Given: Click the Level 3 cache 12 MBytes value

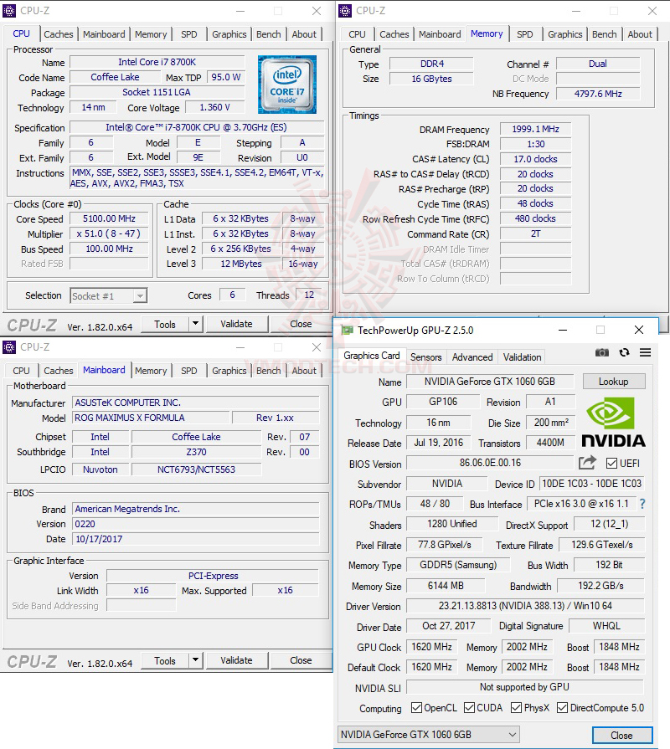Looking at the screenshot, I should (x=241, y=264).
